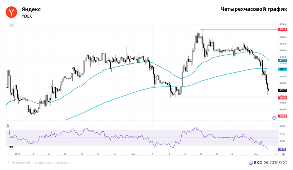The height and width of the screenshot is (170, 293).
Task: Click the 4800,0 price axis label
Action: point(283,50)
